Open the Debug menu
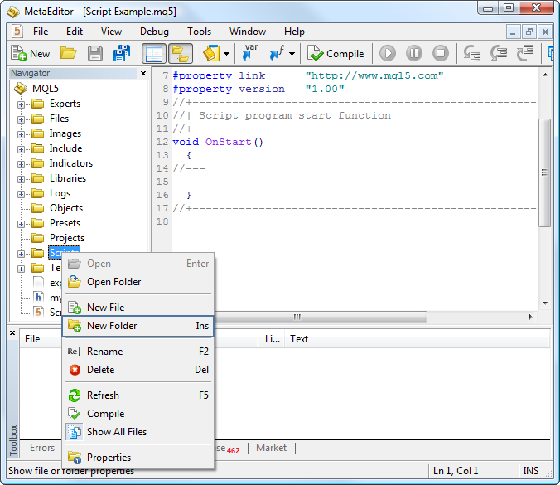 coord(154,32)
